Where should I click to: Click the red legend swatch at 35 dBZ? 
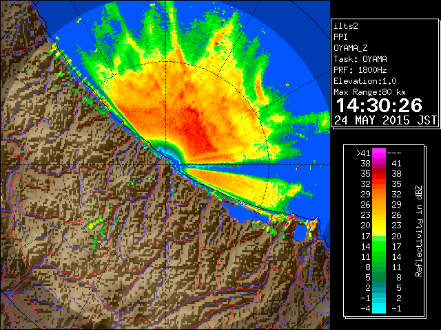pos(379,174)
